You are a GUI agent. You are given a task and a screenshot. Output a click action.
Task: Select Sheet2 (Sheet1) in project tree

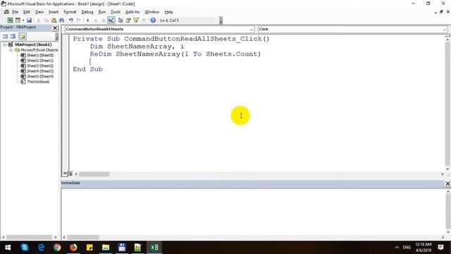(x=40, y=61)
